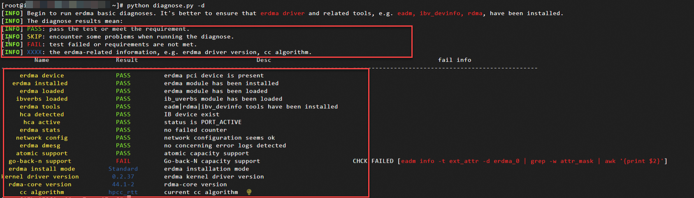Click the 'FAIL:' legend label

pyautogui.click(x=36, y=44)
